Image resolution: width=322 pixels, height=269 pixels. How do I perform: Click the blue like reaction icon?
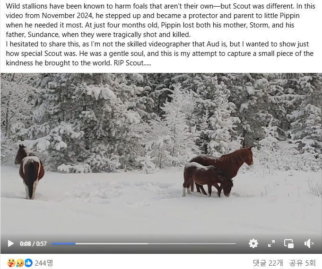(28, 263)
